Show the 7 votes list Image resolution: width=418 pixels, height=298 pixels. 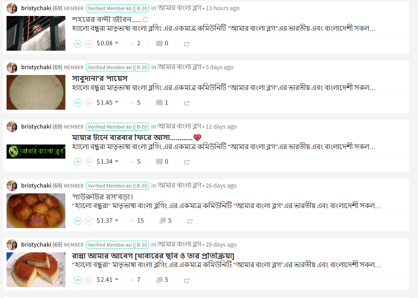coord(135,280)
